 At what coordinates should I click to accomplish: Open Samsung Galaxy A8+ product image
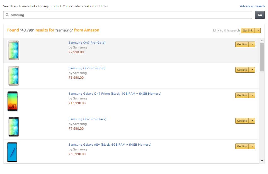point(12,152)
